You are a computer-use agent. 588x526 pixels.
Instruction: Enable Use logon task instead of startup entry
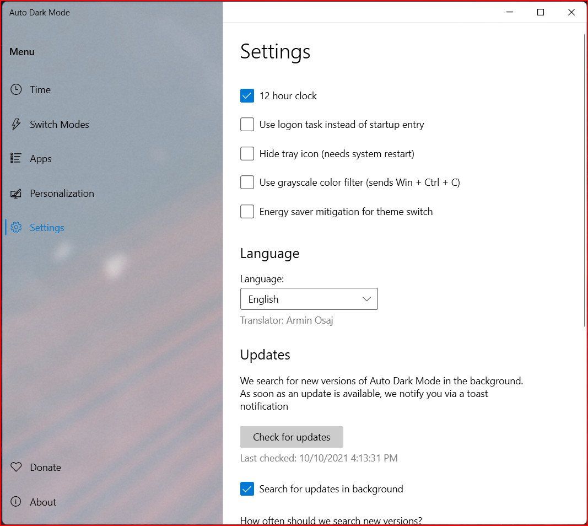click(247, 124)
